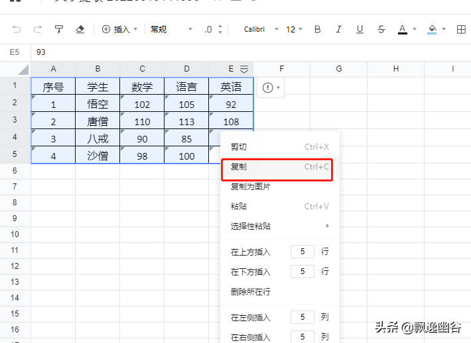The width and height of the screenshot is (471, 343).
Task: Select column A header
Action: 53,69
